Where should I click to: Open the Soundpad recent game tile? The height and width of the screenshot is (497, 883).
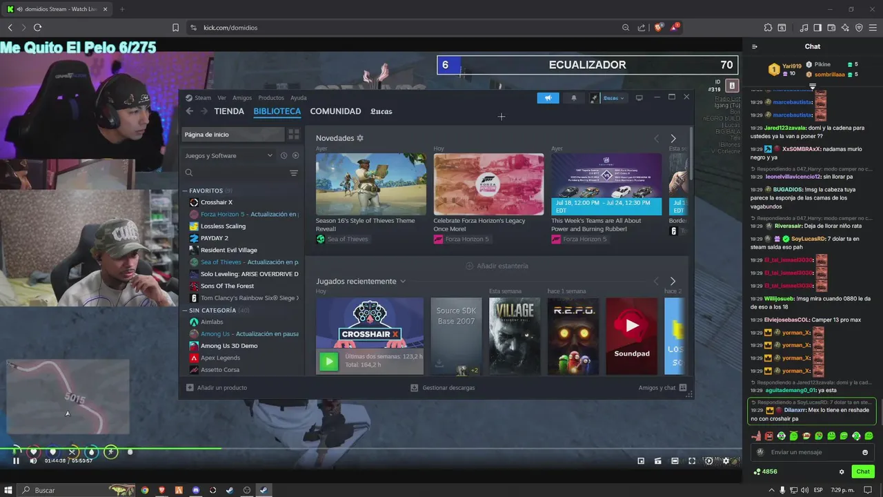click(632, 336)
